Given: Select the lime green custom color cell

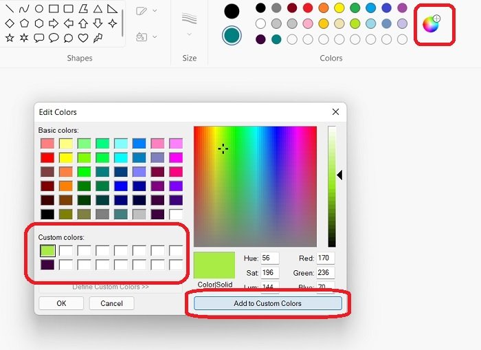Looking at the screenshot, I should (47, 250).
